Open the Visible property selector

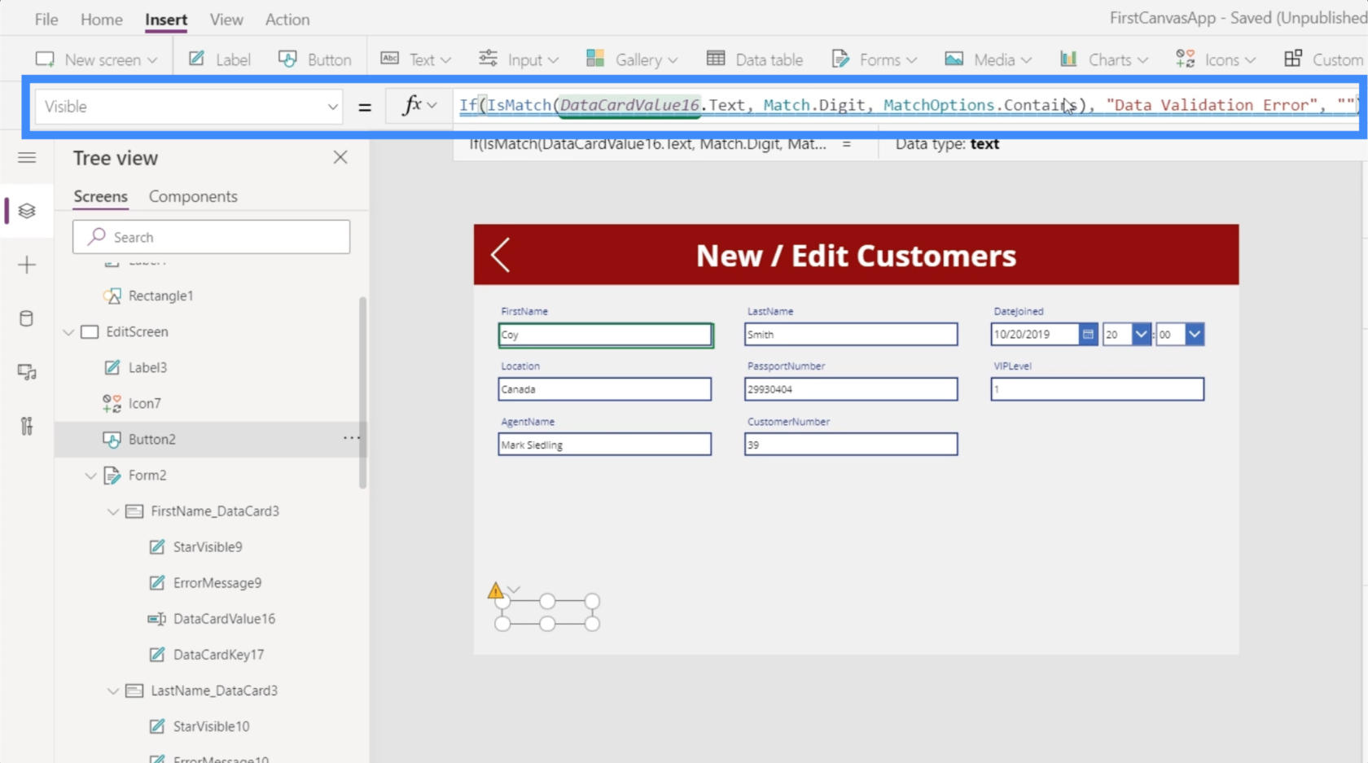coord(188,107)
